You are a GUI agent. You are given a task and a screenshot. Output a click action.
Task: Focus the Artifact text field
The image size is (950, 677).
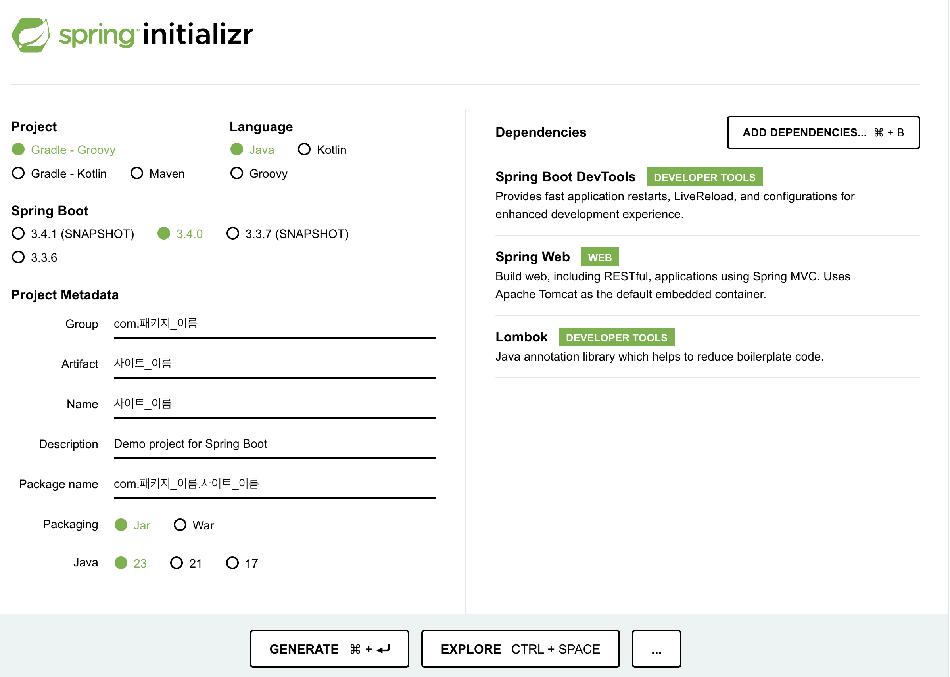(274, 364)
